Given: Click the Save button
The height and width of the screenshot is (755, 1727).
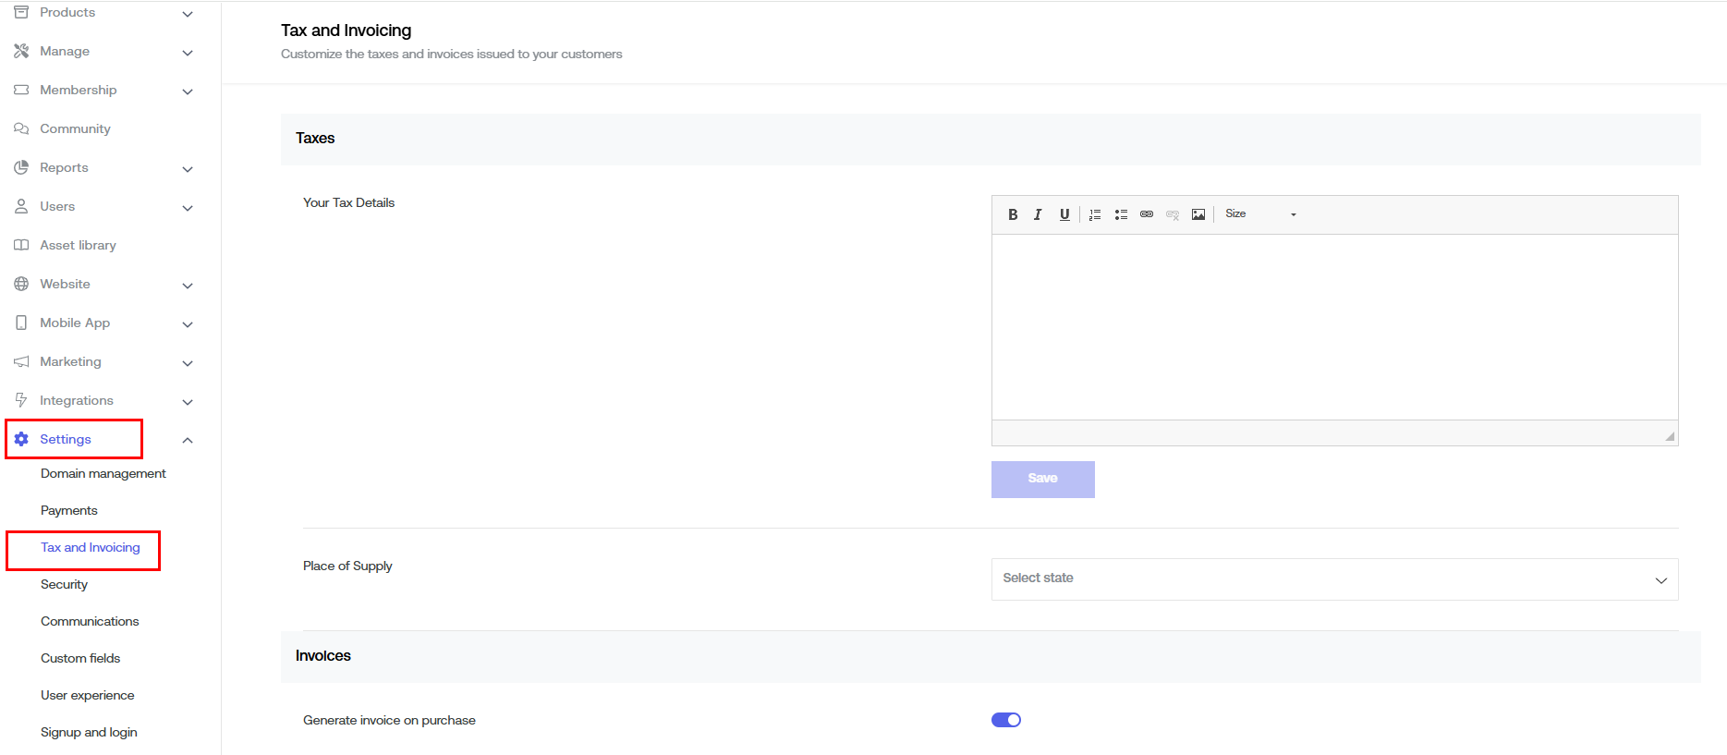Looking at the screenshot, I should [x=1042, y=479].
